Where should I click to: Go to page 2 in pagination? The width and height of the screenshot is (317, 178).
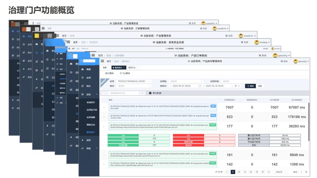pos(239,172)
